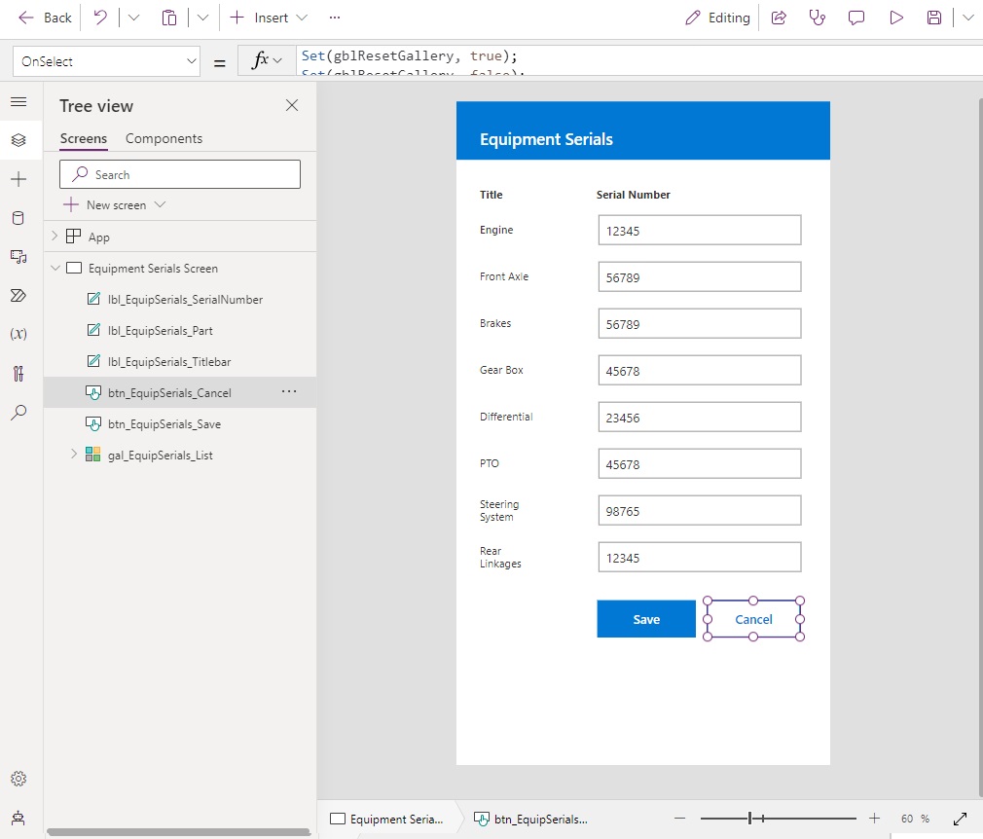Switch to the Components tab
Image resolution: width=983 pixels, height=839 pixels.
(164, 138)
